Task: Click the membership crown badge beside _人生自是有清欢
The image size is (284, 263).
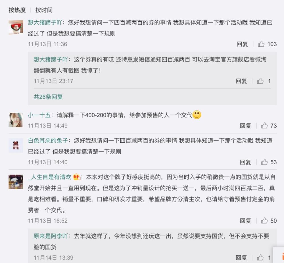Action: (x=76, y=177)
